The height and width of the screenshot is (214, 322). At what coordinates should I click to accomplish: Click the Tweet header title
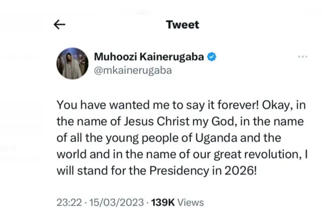[x=183, y=25]
